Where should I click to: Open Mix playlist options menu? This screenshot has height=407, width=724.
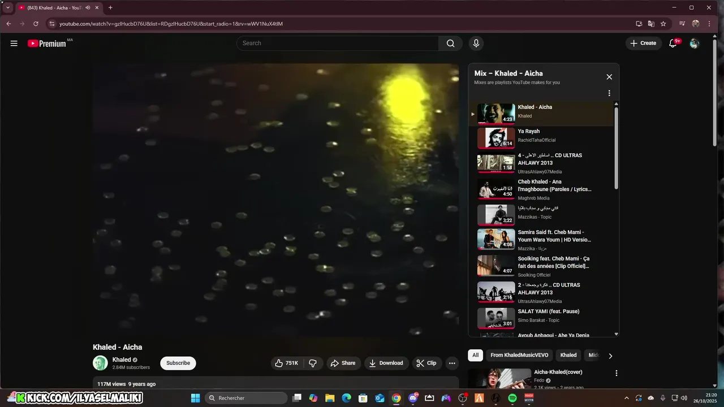pyautogui.click(x=609, y=93)
